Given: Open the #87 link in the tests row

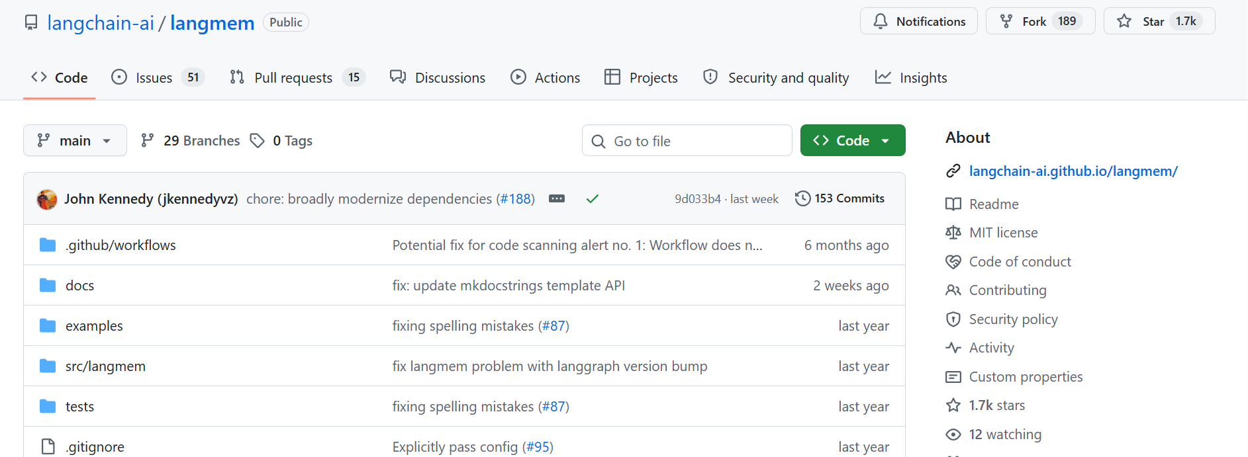Looking at the screenshot, I should pyautogui.click(x=553, y=407).
